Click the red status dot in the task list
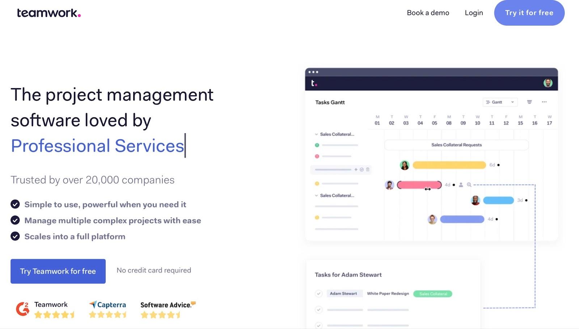Image resolution: width=579 pixels, height=329 pixels. click(317, 156)
